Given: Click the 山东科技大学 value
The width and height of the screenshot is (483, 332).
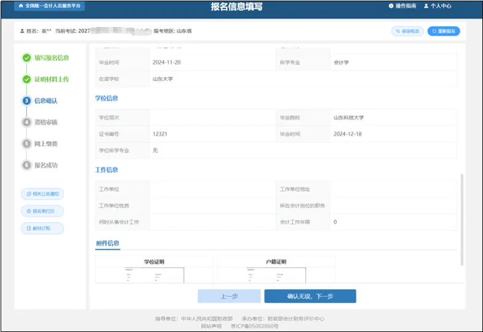Looking at the screenshot, I should [348, 118].
